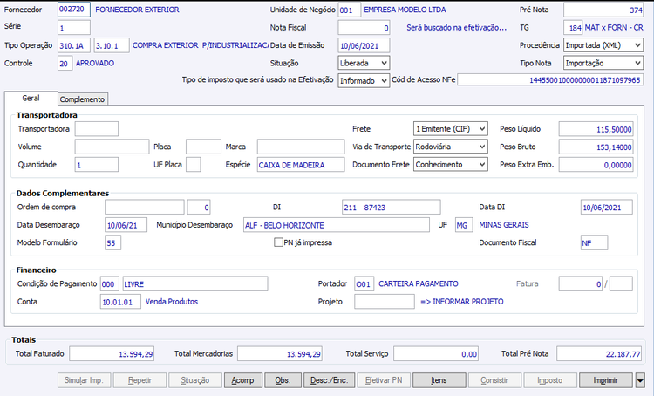Viewport: 654px width, 396px height.
Task: Switch to the Complemento tab
Action: [x=83, y=99]
